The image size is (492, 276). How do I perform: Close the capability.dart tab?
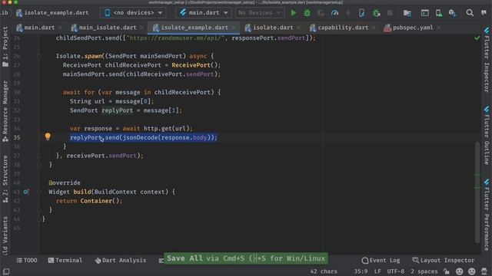tap(374, 28)
